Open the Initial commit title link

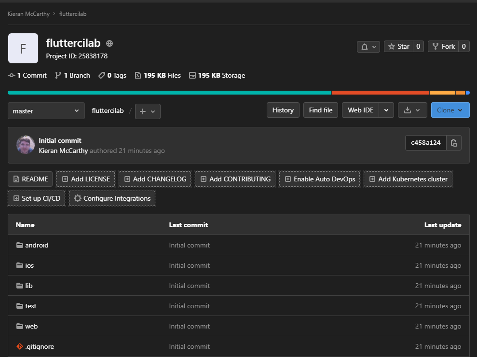(60, 140)
